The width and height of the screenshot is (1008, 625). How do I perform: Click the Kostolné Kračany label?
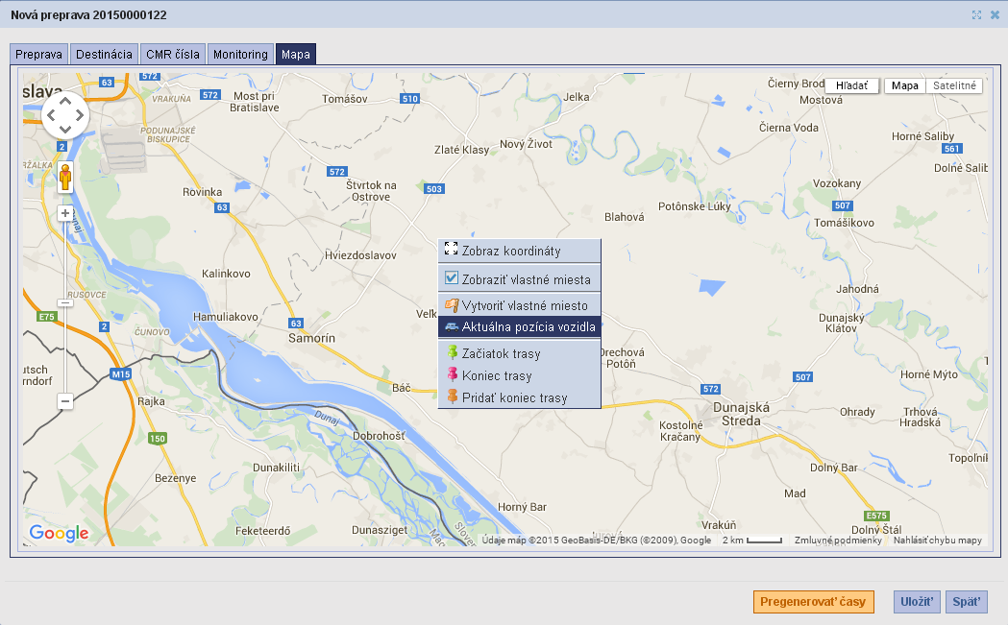pyautogui.click(x=680, y=431)
